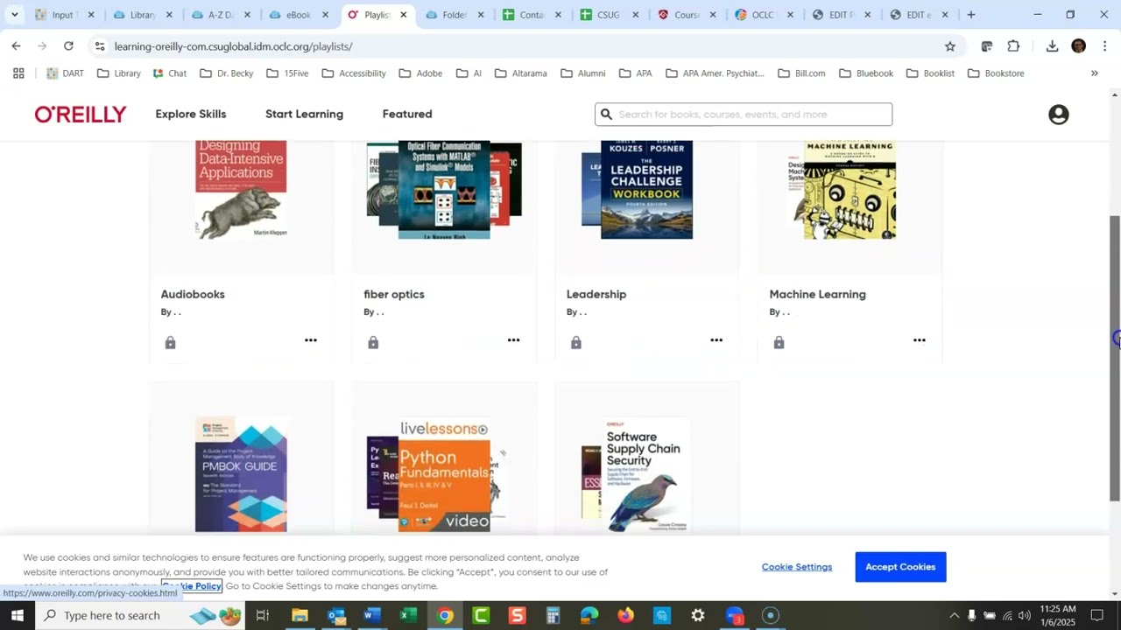
Task: Open Chrome profile avatar
Action: pyautogui.click(x=1078, y=46)
